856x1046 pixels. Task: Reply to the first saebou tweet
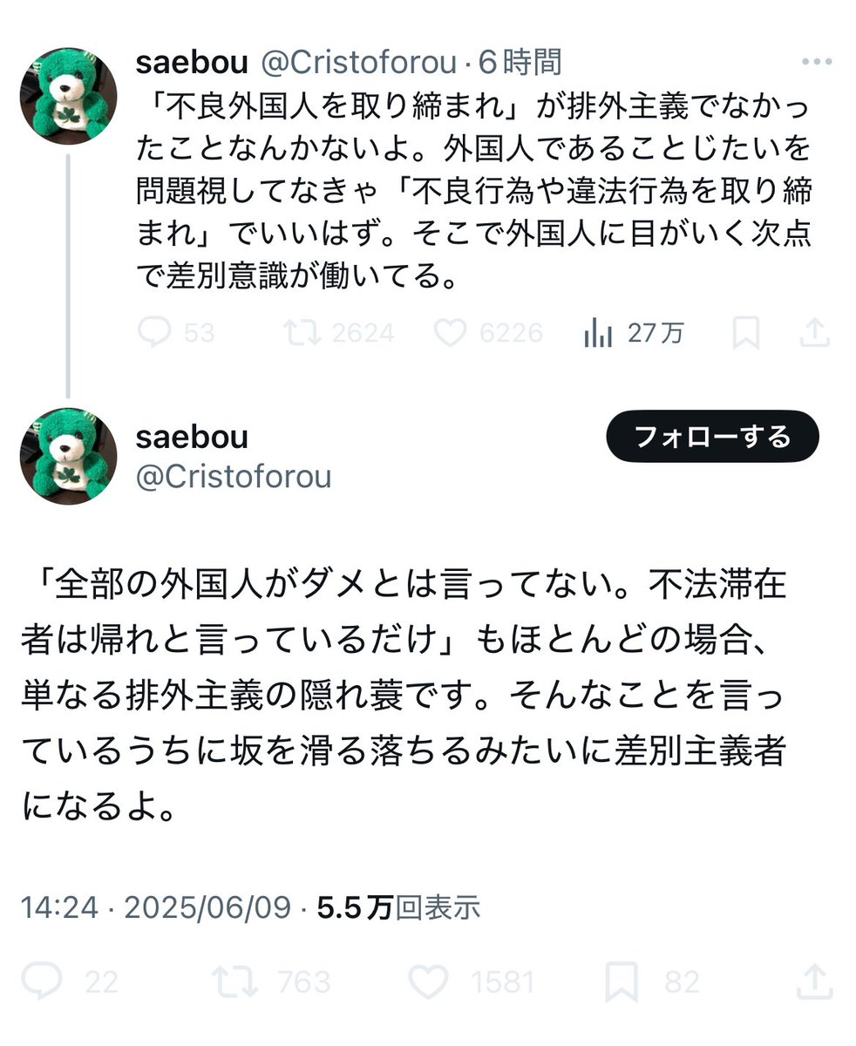(x=153, y=333)
